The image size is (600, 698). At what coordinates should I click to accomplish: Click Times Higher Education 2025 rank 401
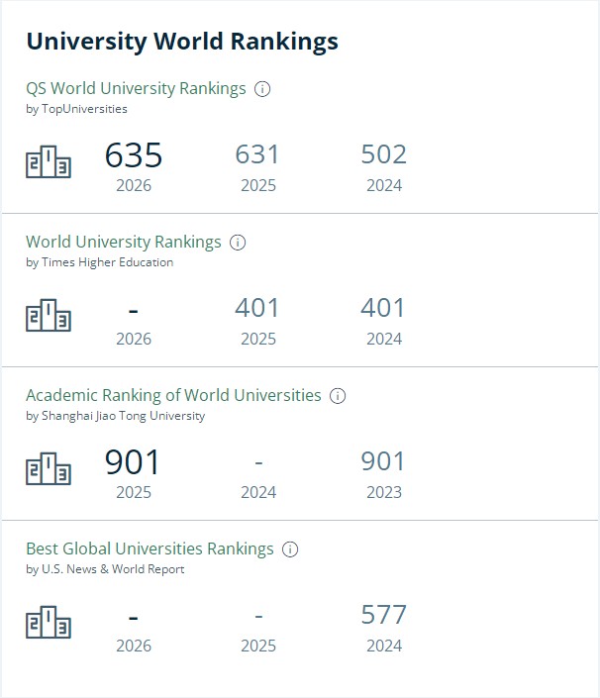[257, 308]
